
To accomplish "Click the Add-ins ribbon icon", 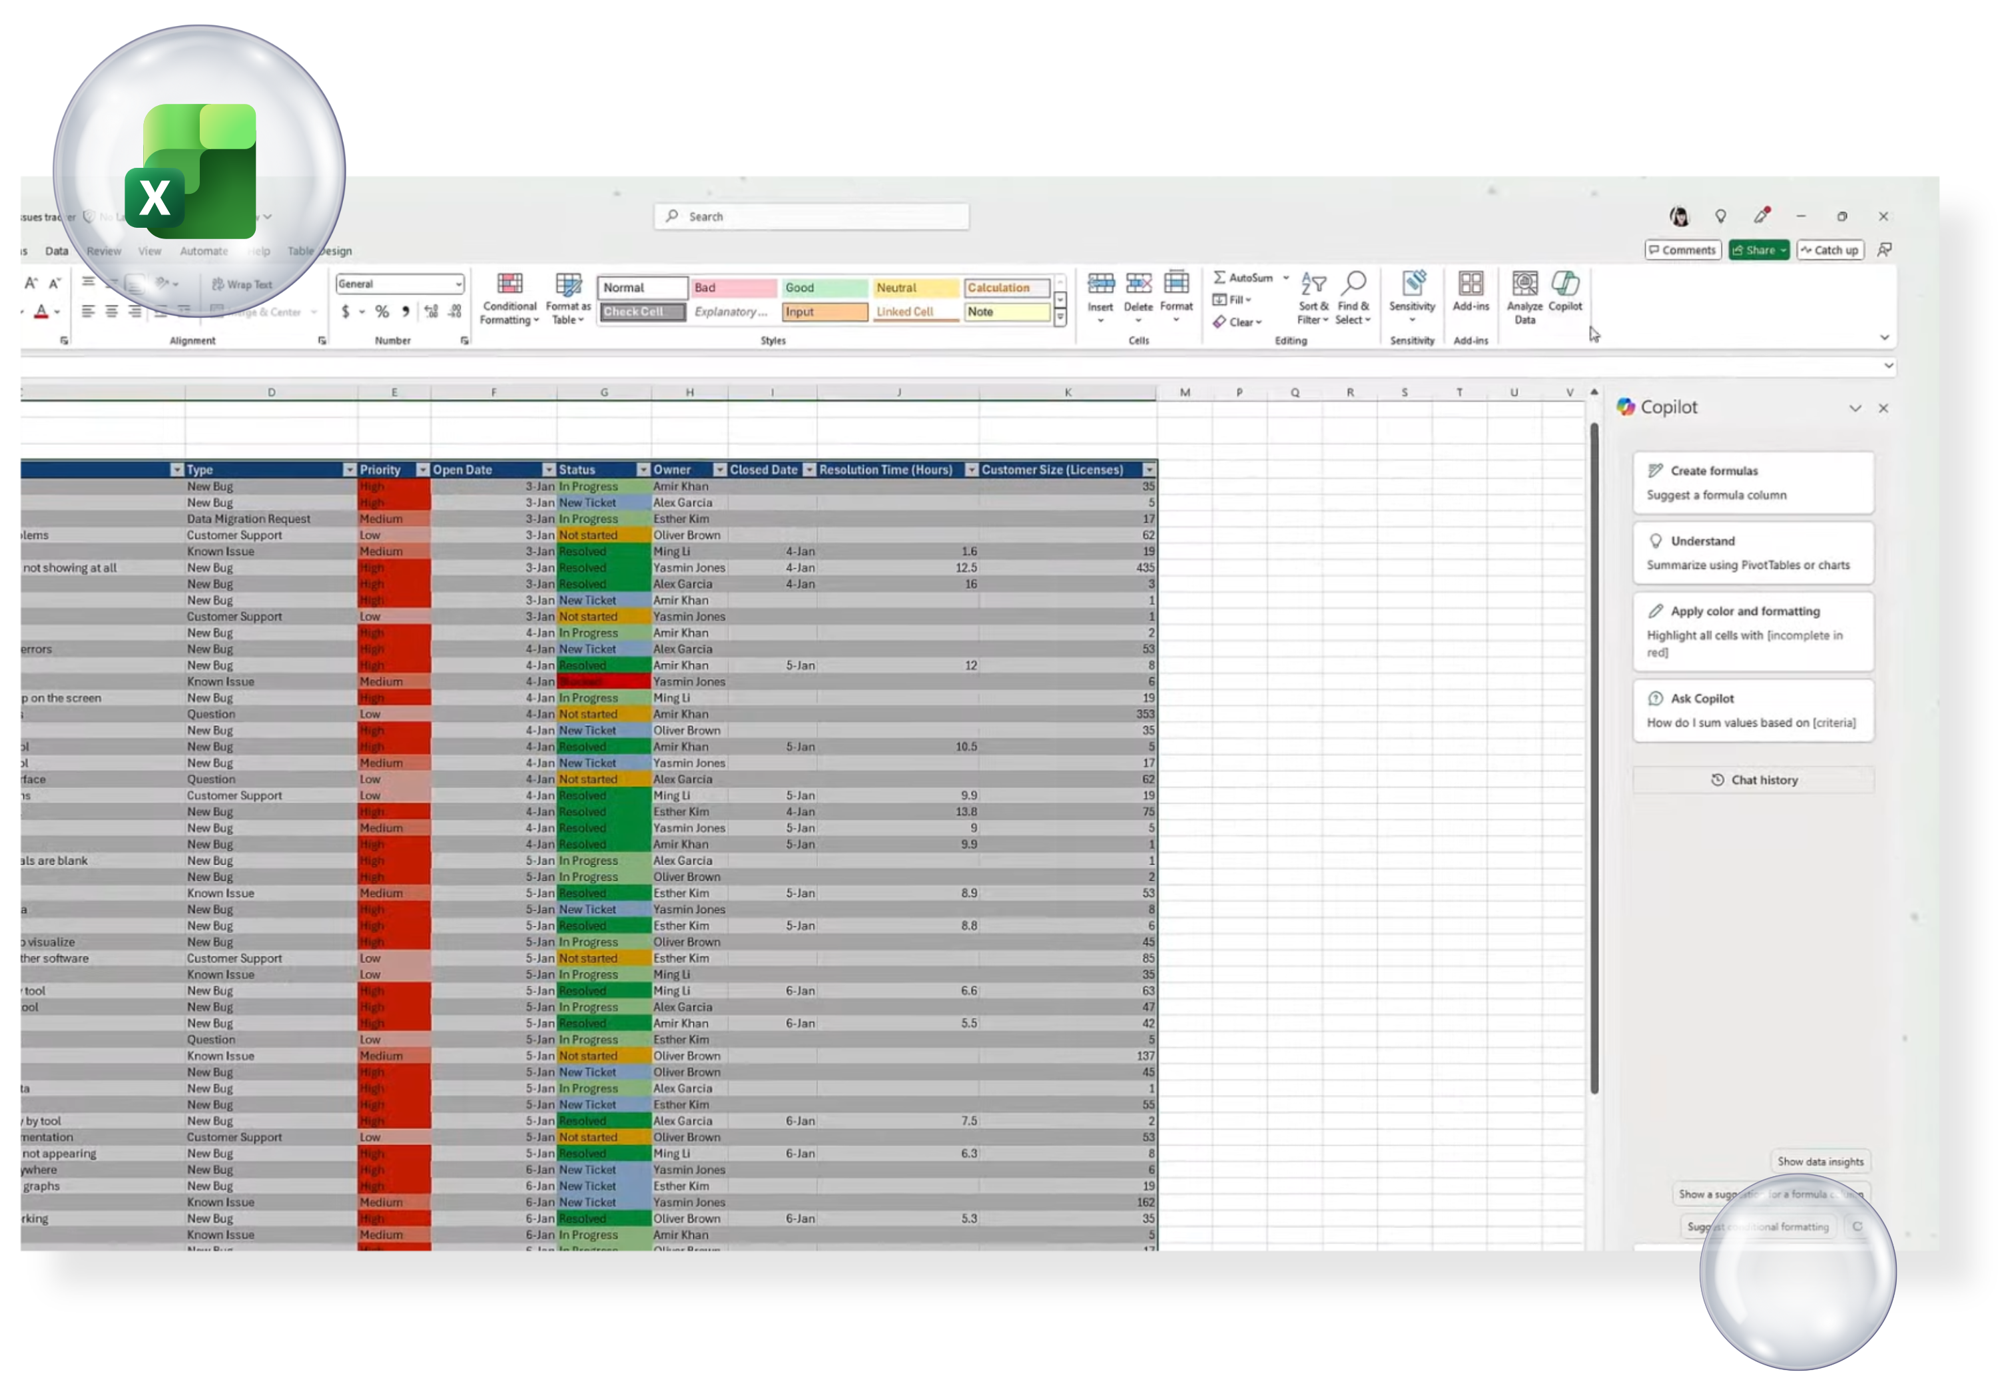I will click(x=1471, y=284).
